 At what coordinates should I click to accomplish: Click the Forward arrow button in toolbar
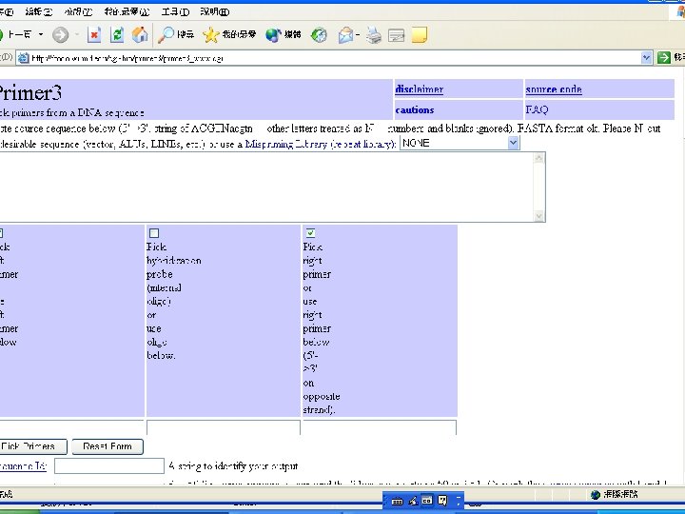pos(60,35)
